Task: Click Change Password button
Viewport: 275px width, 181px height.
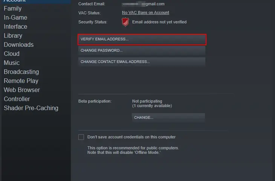Action: (142, 51)
